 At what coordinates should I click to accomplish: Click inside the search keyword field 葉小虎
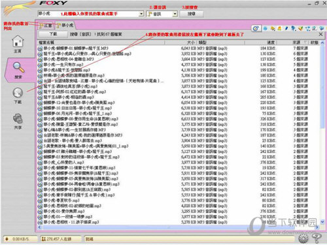click(88, 14)
